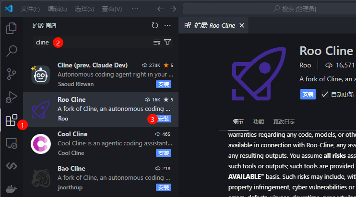This screenshot has width=356, height=197.
Task: Refresh the extensions marketplace list
Action: 155,25
